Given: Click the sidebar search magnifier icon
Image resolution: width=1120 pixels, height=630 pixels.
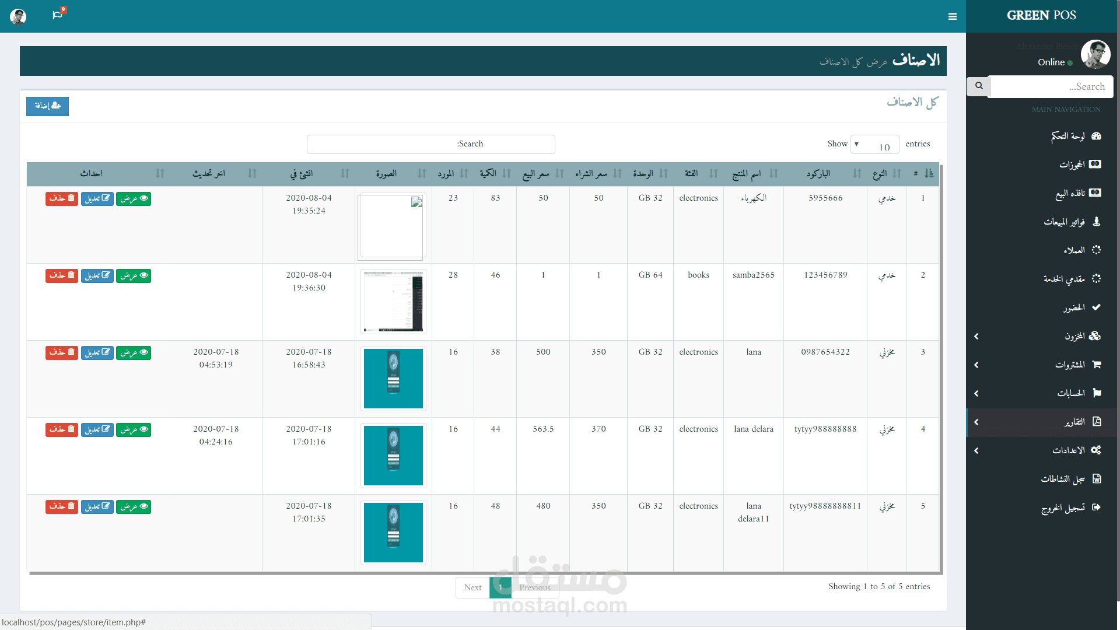Looking at the screenshot, I should (x=979, y=86).
